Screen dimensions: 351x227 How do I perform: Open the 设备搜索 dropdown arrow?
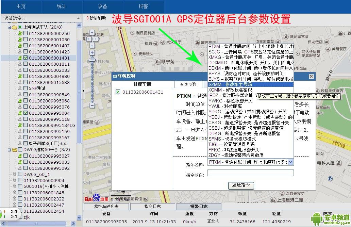(78, 18)
